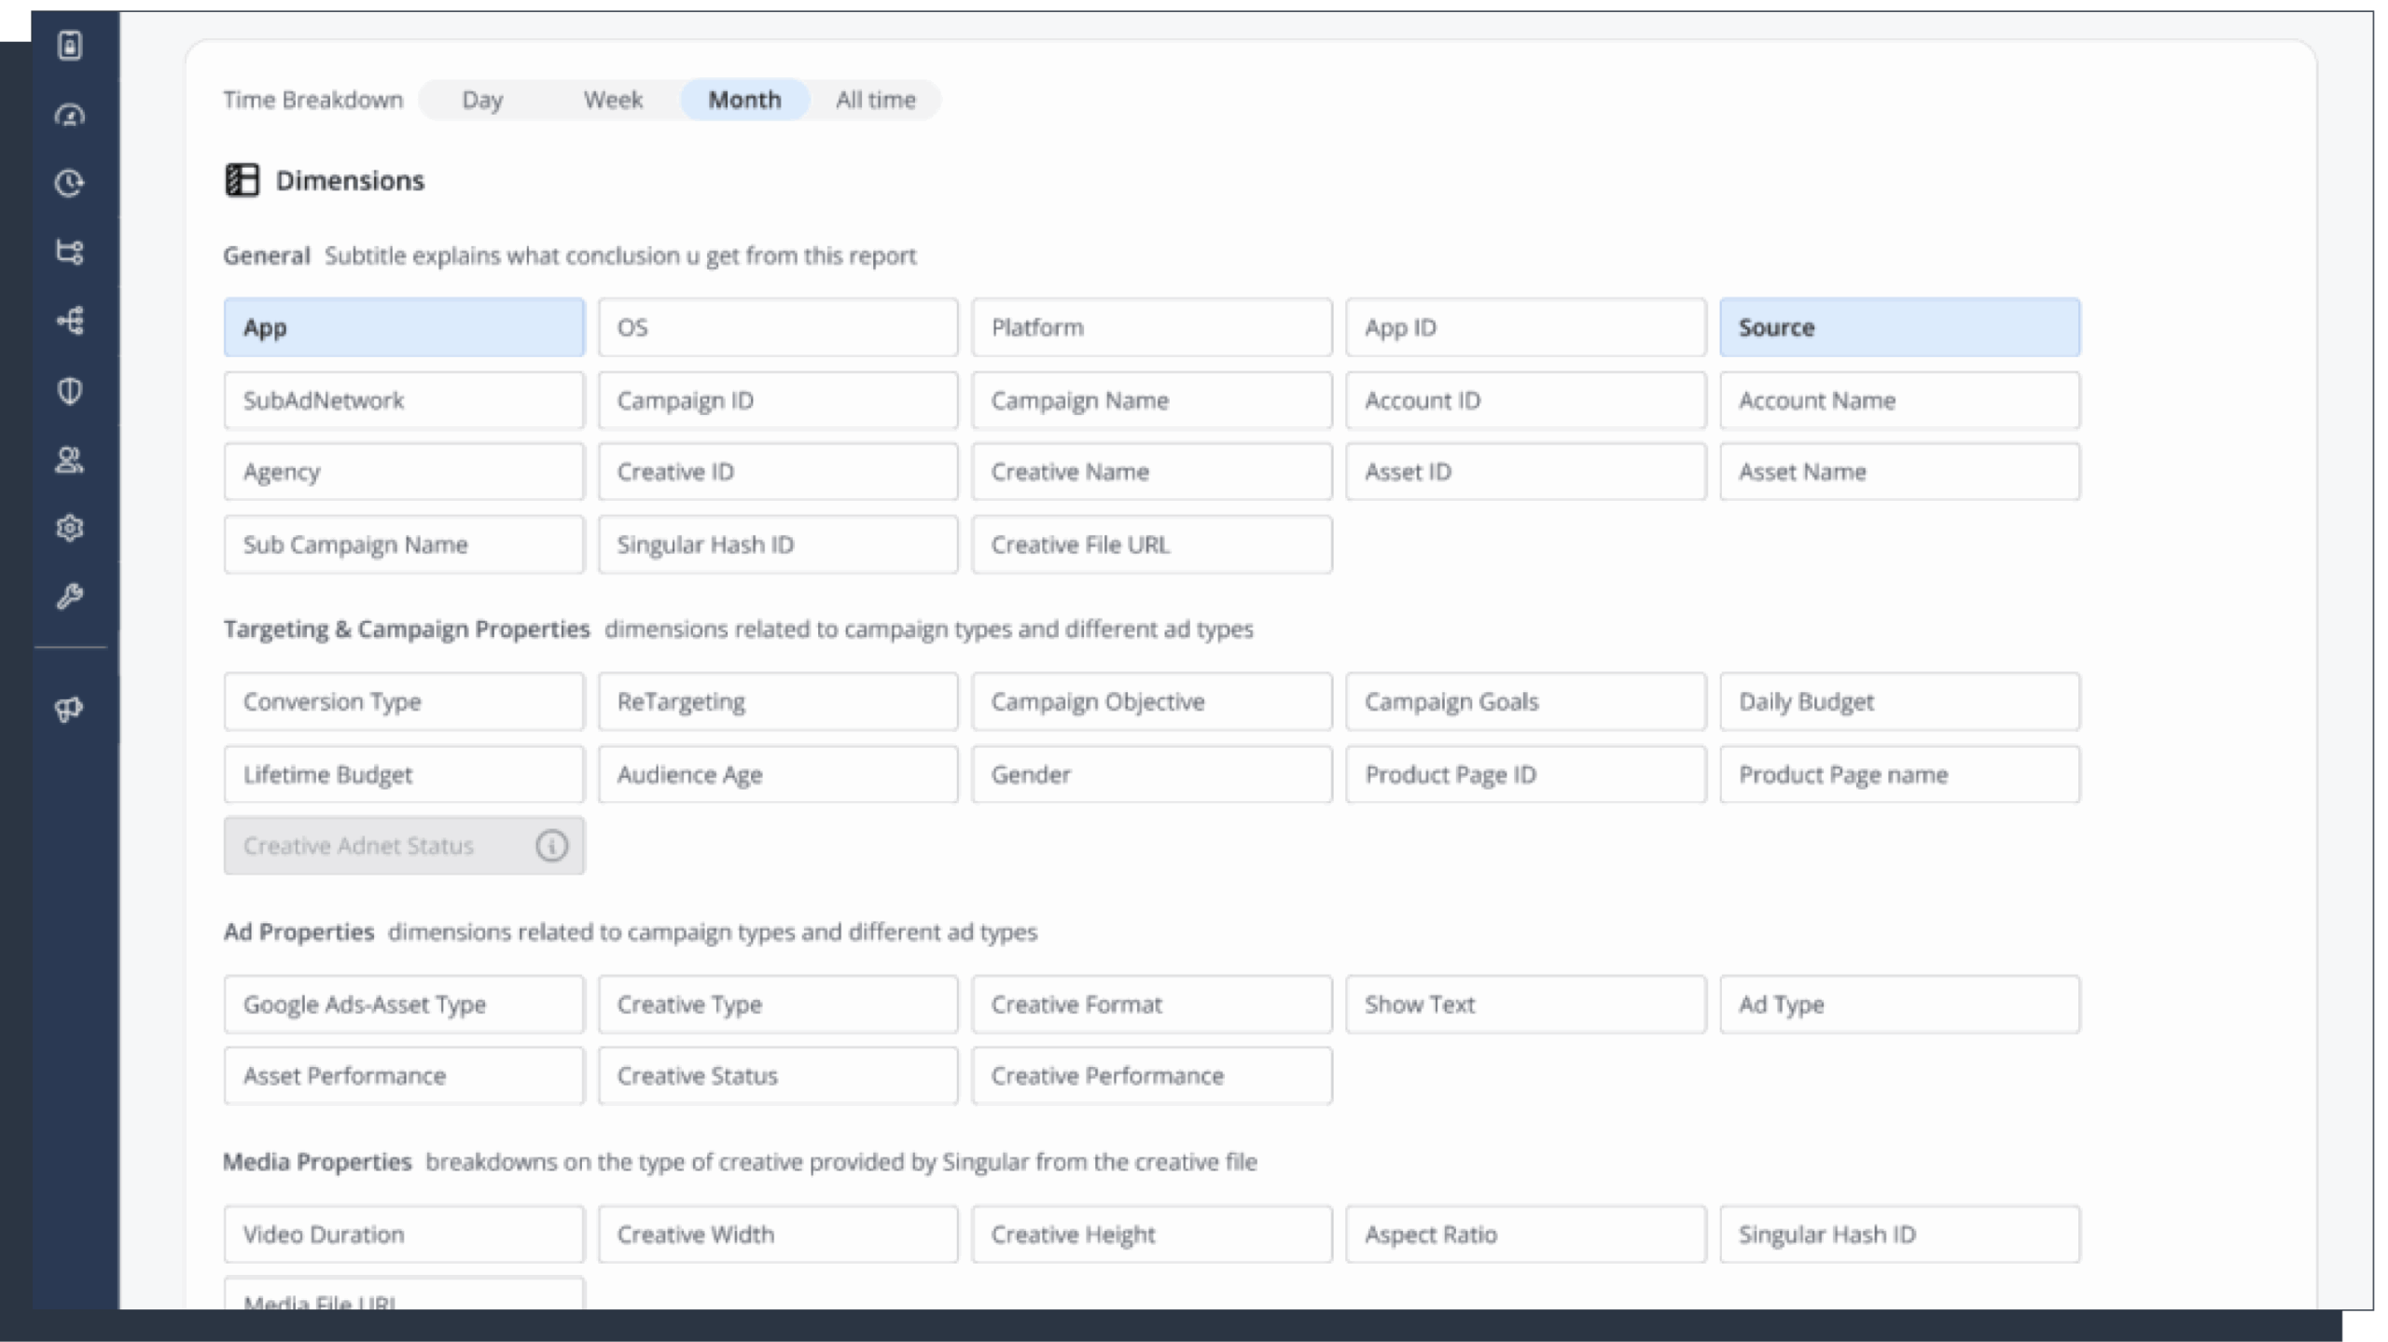Enable the Daily Budget dimension
2388x1342 pixels.
(x=1899, y=701)
